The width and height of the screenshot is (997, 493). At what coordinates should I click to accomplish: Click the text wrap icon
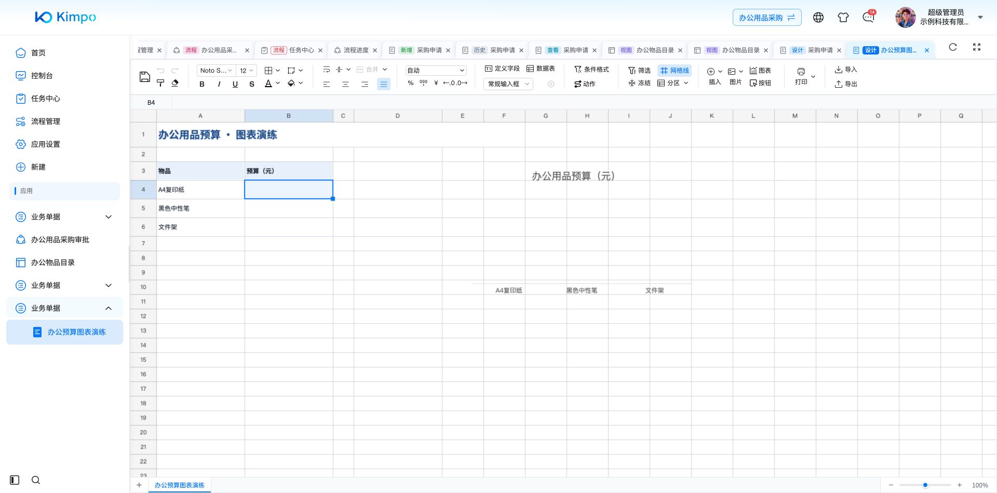(327, 70)
